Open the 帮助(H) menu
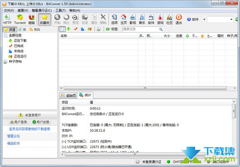Image resolution: width=240 pixels, height=167 pixels. pos(75,10)
